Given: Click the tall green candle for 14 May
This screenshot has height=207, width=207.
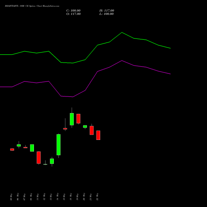Looking at the screenshot, I should point(58,144).
